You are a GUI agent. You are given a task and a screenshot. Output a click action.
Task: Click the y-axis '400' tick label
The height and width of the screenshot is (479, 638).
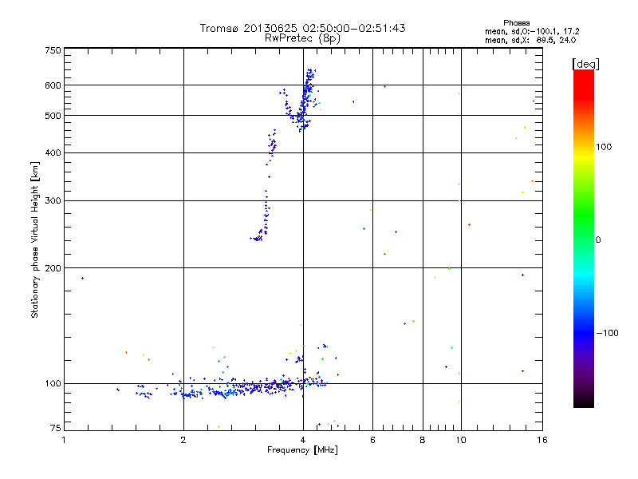pos(53,152)
